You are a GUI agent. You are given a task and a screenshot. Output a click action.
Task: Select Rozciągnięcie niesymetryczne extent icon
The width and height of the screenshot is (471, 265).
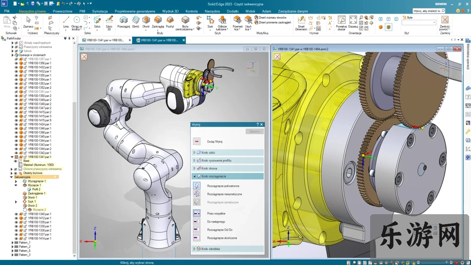pyautogui.click(x=197, y=194)
